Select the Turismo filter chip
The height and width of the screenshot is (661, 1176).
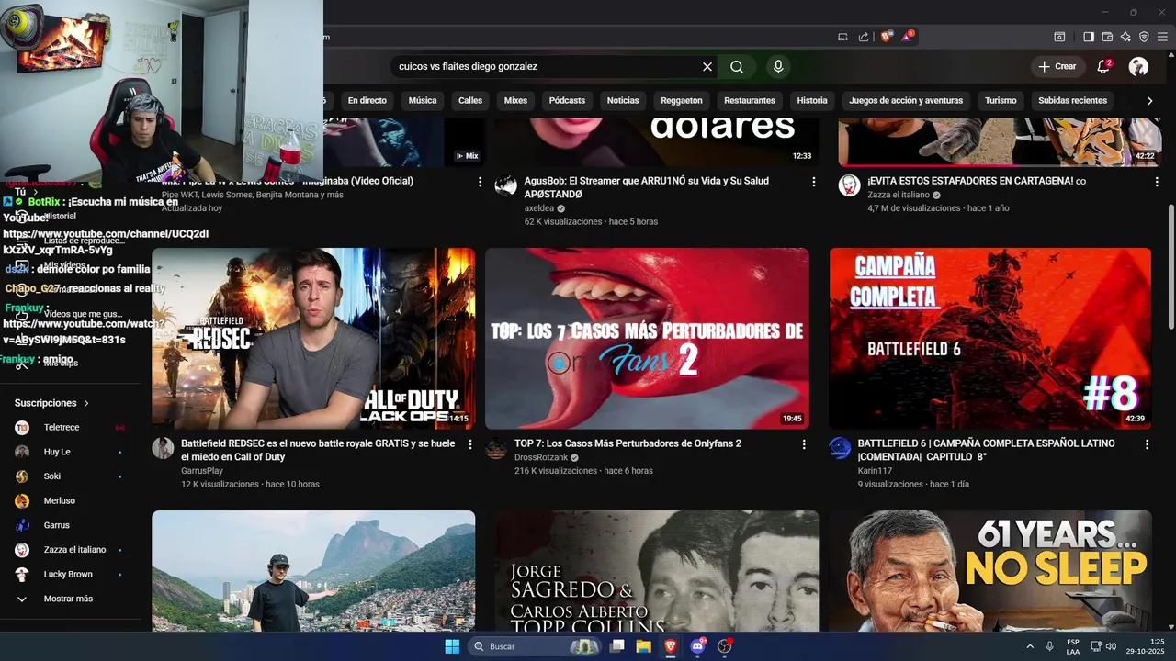coord(1001,100)
